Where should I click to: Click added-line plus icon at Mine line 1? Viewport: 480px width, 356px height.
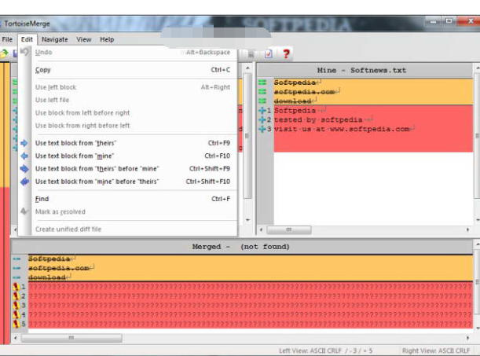point(262,111)
